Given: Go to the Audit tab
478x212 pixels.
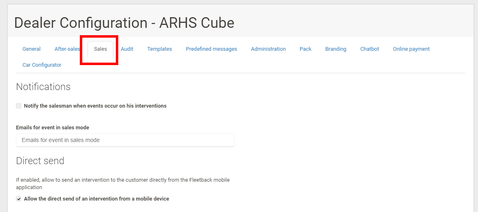Looking at the screenshot, I should click(x=127, y=49).
